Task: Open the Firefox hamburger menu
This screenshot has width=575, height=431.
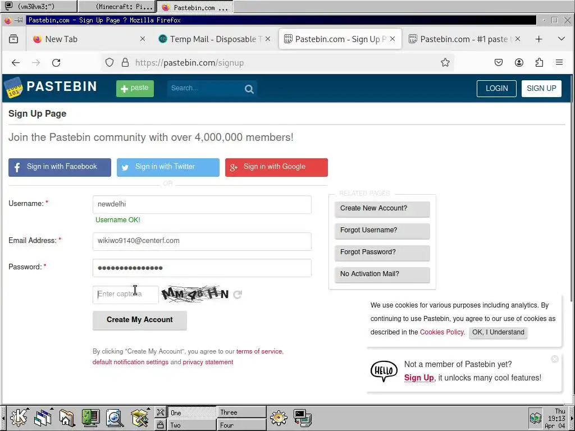Action: (559, 63)
